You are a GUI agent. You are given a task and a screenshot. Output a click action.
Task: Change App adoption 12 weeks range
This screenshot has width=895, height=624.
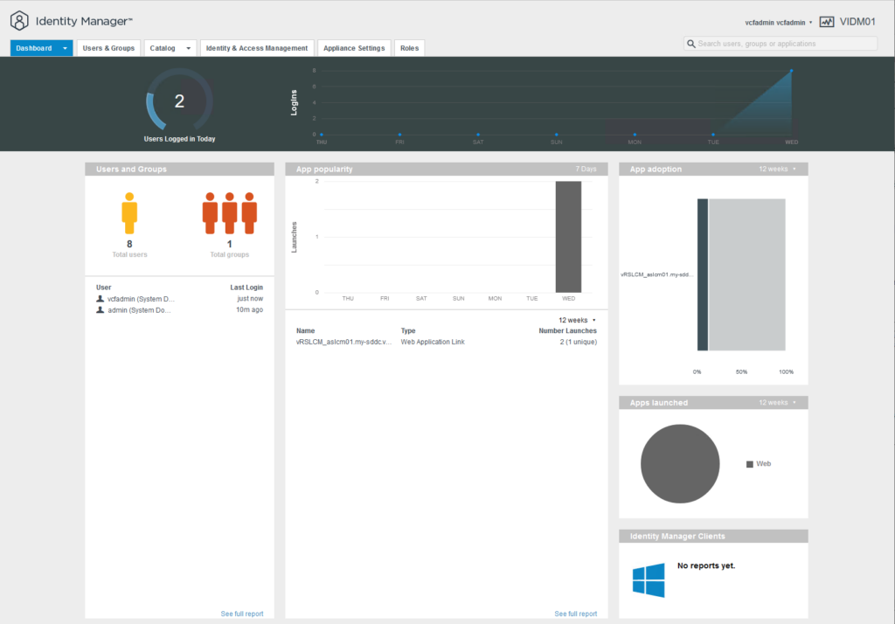pyautogui.click(x=777, y=169)
